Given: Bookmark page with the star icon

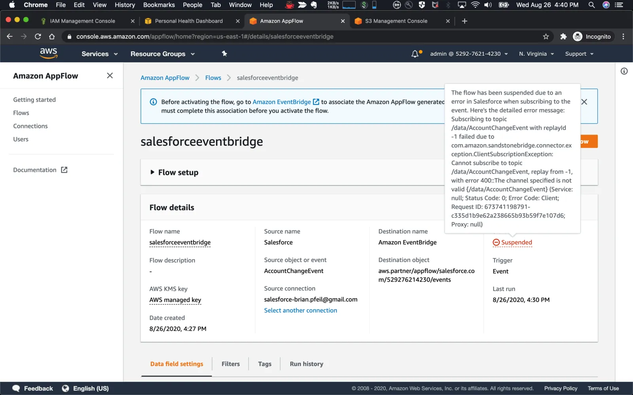Looking at the screenshot, I should (x=546, y=36).
